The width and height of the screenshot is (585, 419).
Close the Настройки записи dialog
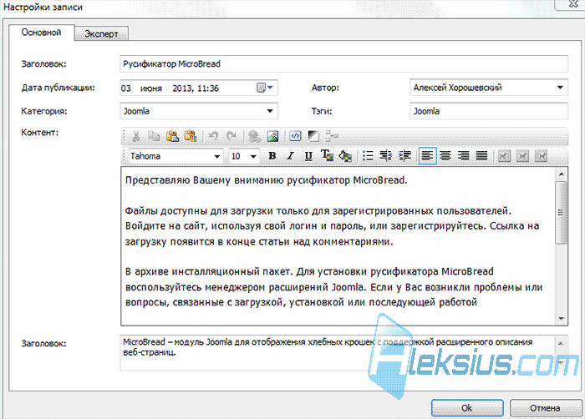click(x=572, y=3)
